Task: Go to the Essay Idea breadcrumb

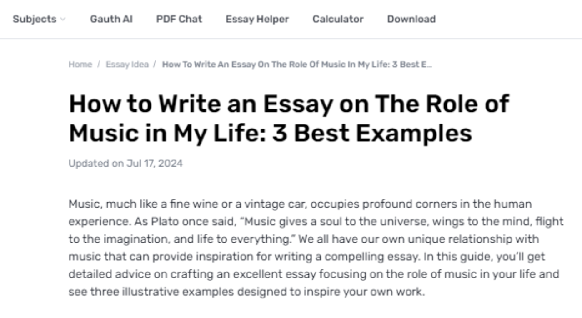Action: [x=127, y=64]
